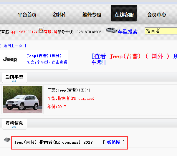
Task: Click the QQ:1967900174 customer service link
Action: tap(24, 32)
